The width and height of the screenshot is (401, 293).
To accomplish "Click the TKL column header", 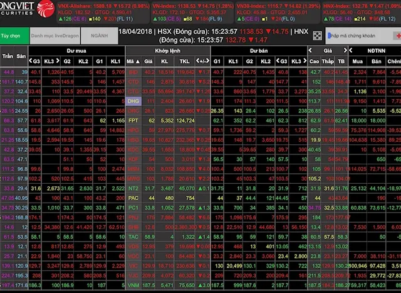I will pyautogui.click(x=185, y=61).
